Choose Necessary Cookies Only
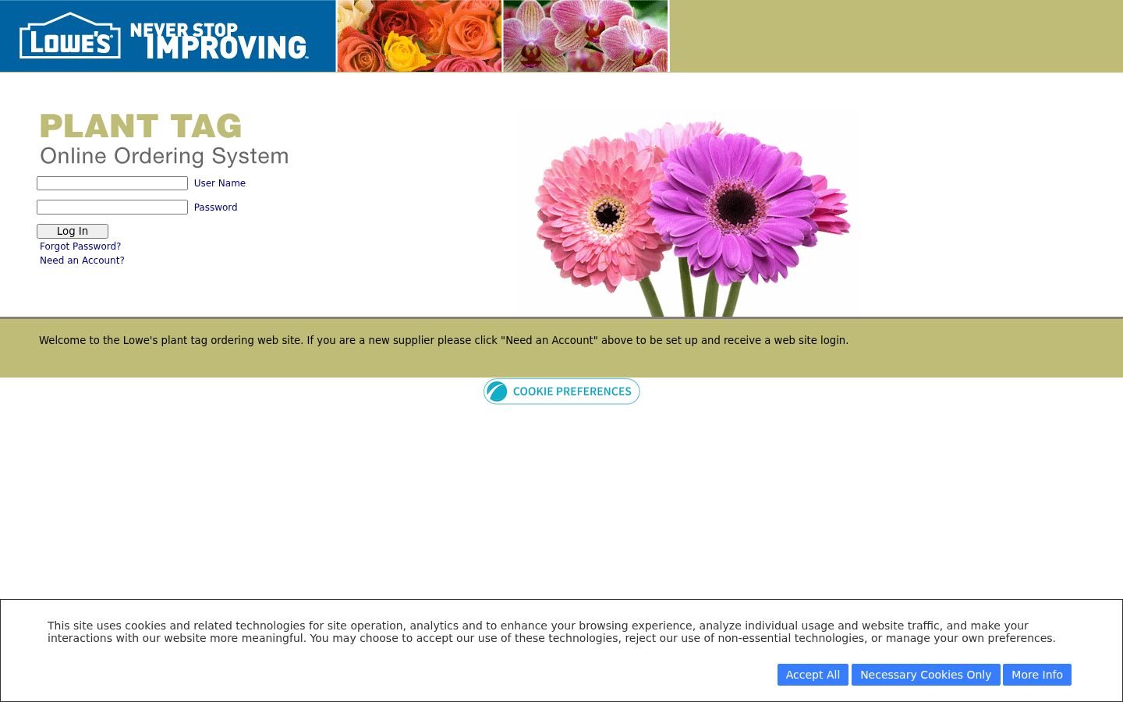 point(926,675)
